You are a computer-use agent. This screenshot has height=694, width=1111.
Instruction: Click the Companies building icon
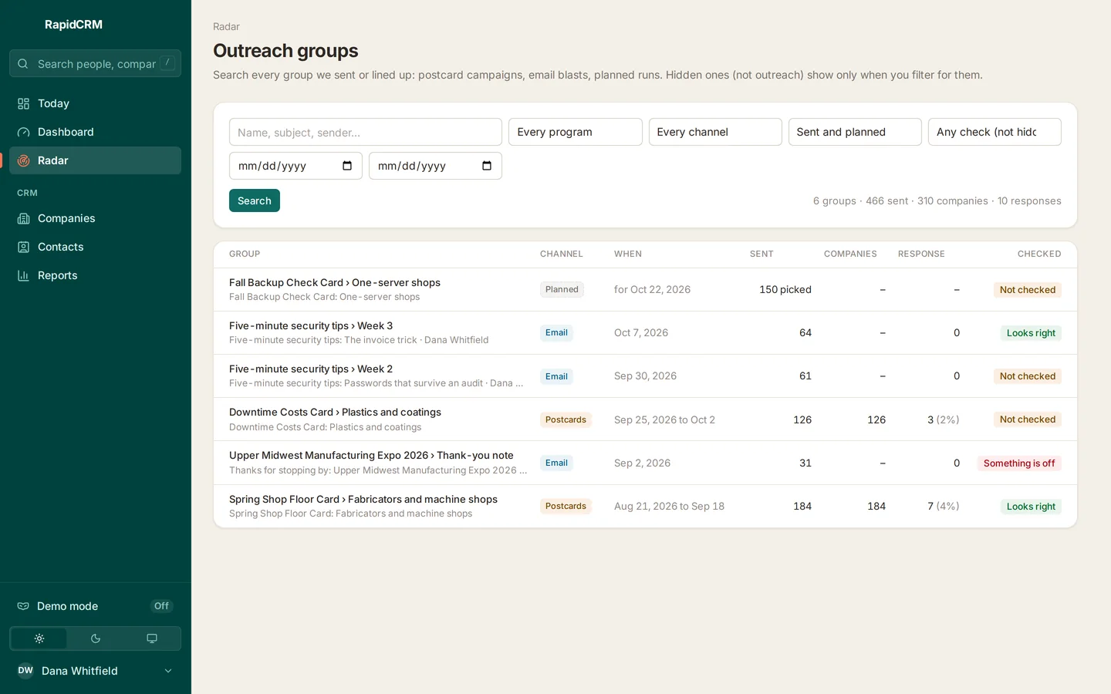click(x=24, y=218)
